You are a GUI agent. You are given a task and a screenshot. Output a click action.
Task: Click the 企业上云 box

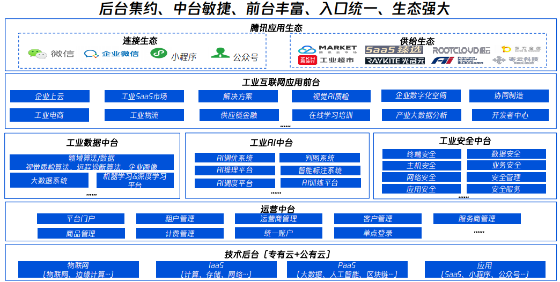(49, 97)
